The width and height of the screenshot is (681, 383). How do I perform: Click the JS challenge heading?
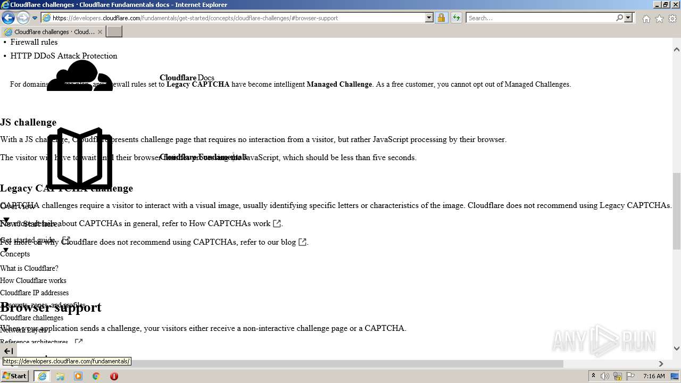click(28, 122)
